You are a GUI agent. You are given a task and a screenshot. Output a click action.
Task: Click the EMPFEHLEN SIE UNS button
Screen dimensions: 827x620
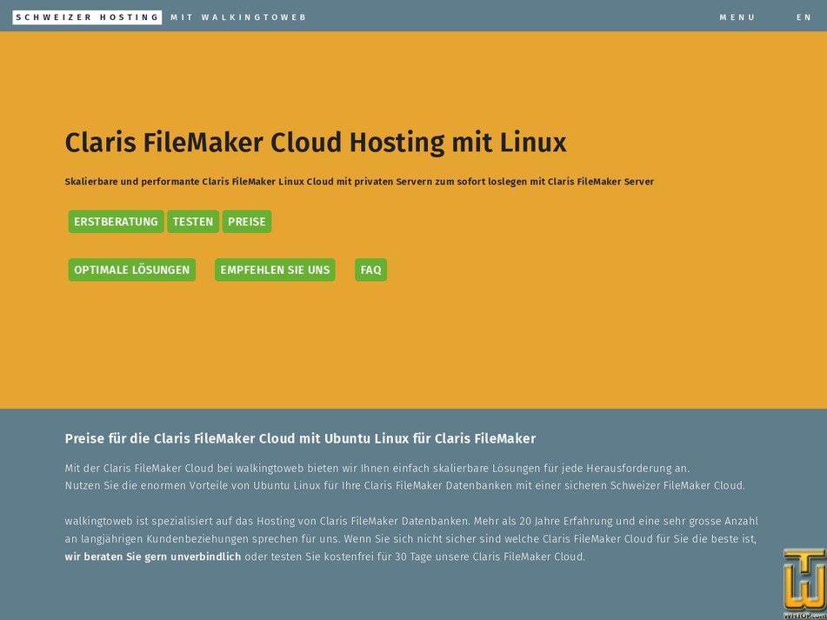pos(275,270)
